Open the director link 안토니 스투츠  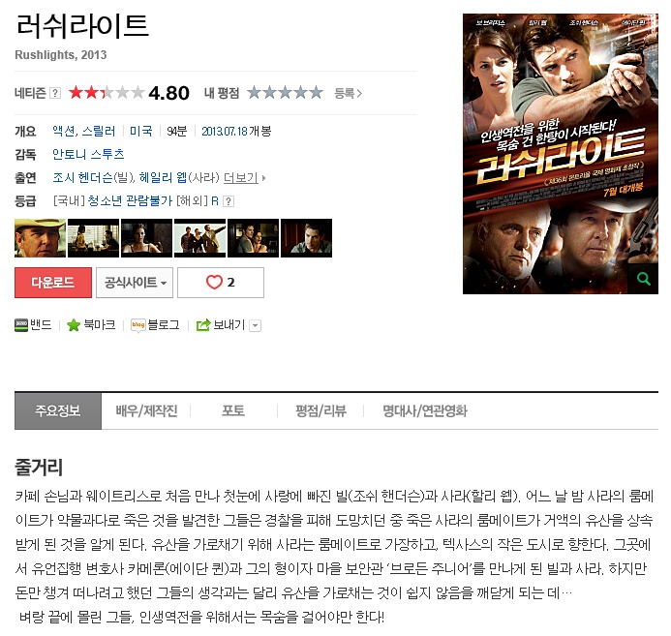88,154
